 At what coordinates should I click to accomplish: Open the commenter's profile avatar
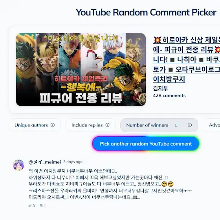pyautogui.click(x=18, y=165)
